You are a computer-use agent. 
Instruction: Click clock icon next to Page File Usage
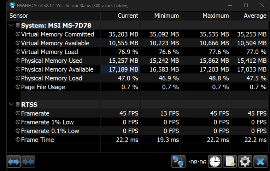18,87
